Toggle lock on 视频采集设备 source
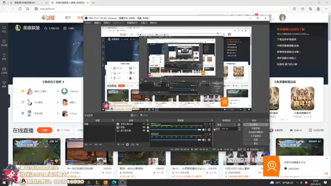 coord(148,124)
